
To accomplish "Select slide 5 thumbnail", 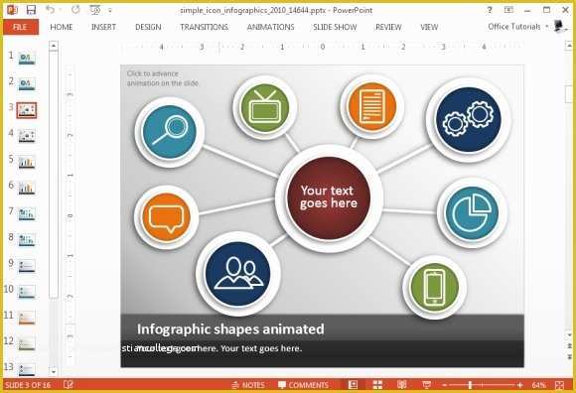I will [x=27, y=162].
